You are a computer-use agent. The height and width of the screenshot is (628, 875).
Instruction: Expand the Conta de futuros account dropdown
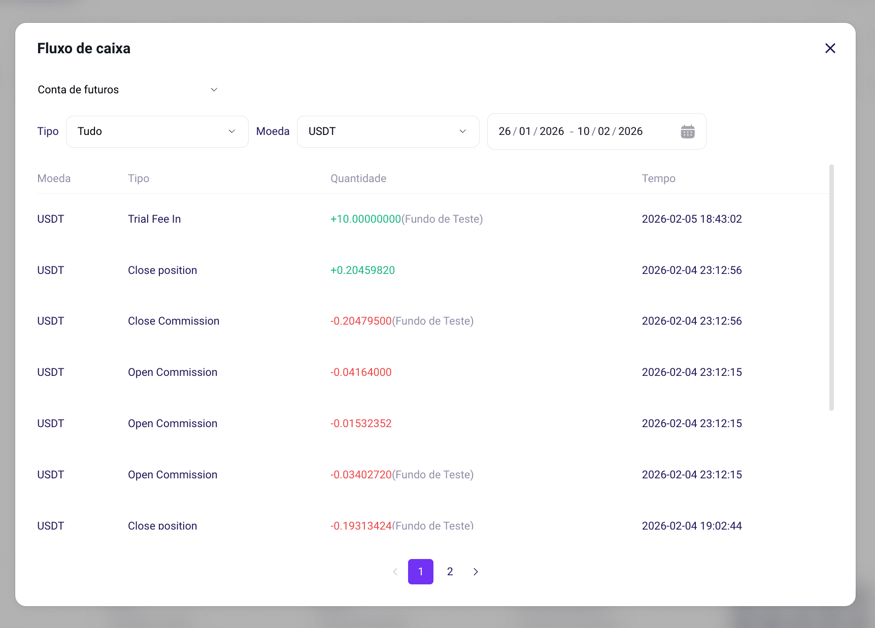pyautogui.click(x=128, y=90)
